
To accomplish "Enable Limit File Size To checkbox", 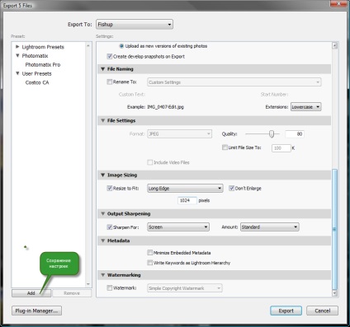I will pos(225,147).
